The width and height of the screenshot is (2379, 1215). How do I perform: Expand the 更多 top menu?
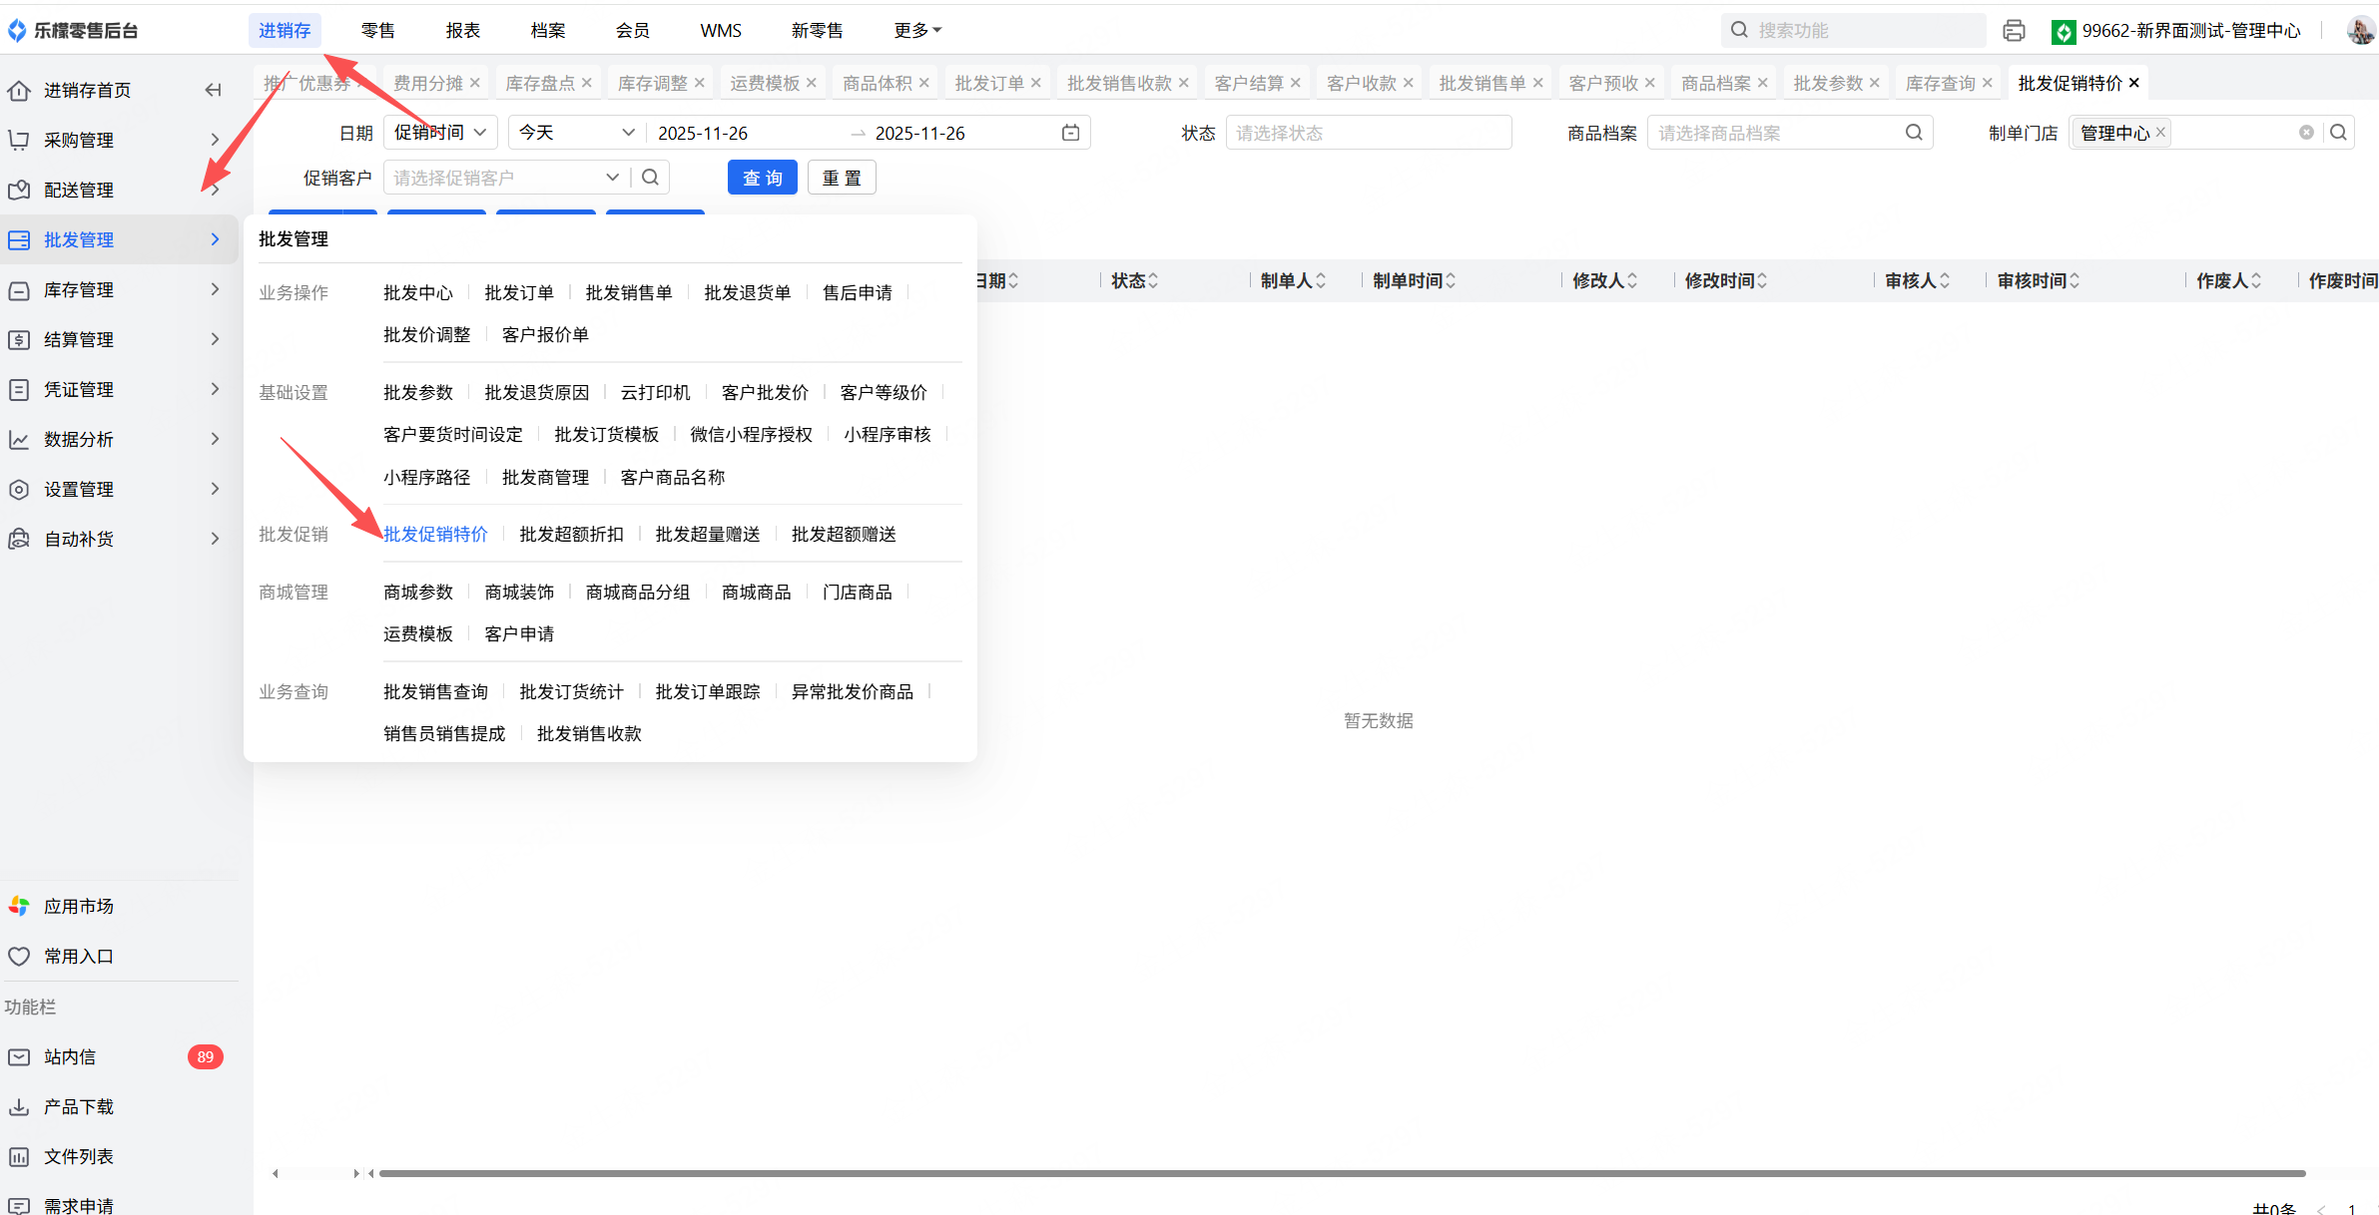coord(916,31)
